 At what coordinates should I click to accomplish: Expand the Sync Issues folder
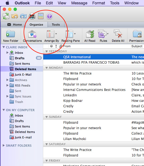click(x=7, y=96)
